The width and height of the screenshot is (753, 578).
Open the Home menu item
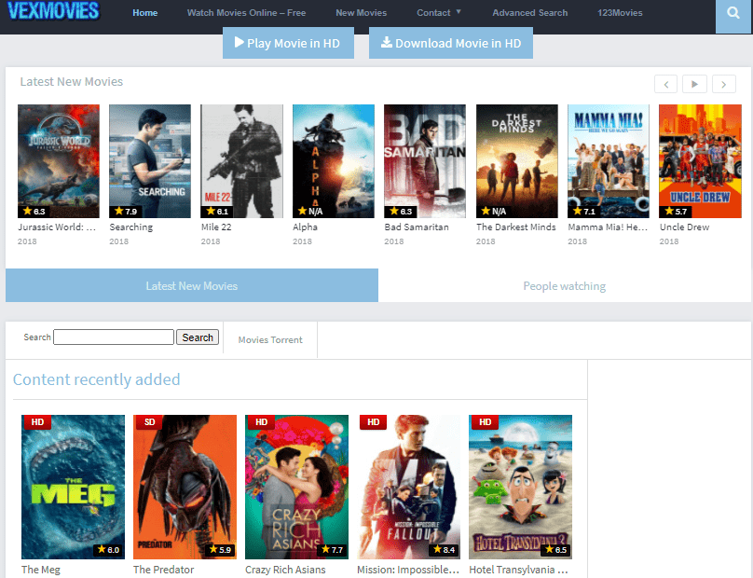[145, 13]
